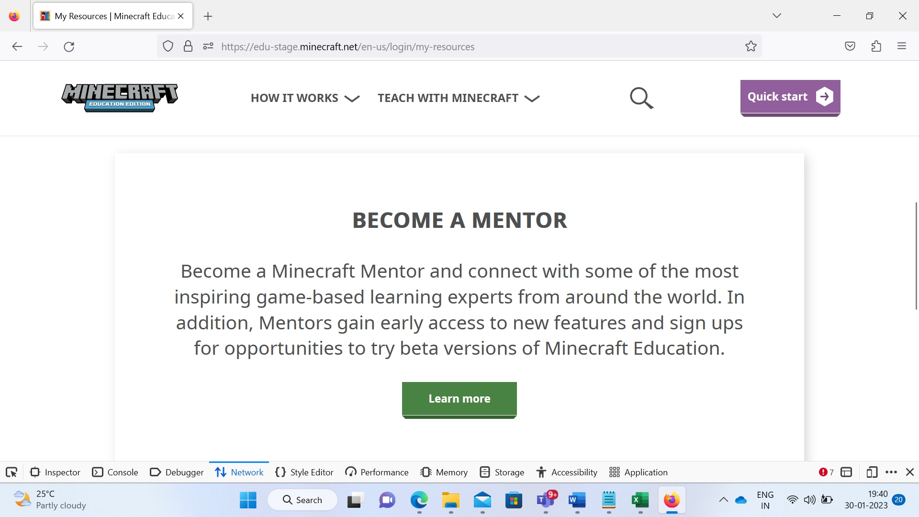Click the Learn more button
Image resolution: width=919 pixels, height=517 pixels.
[459, 399]
